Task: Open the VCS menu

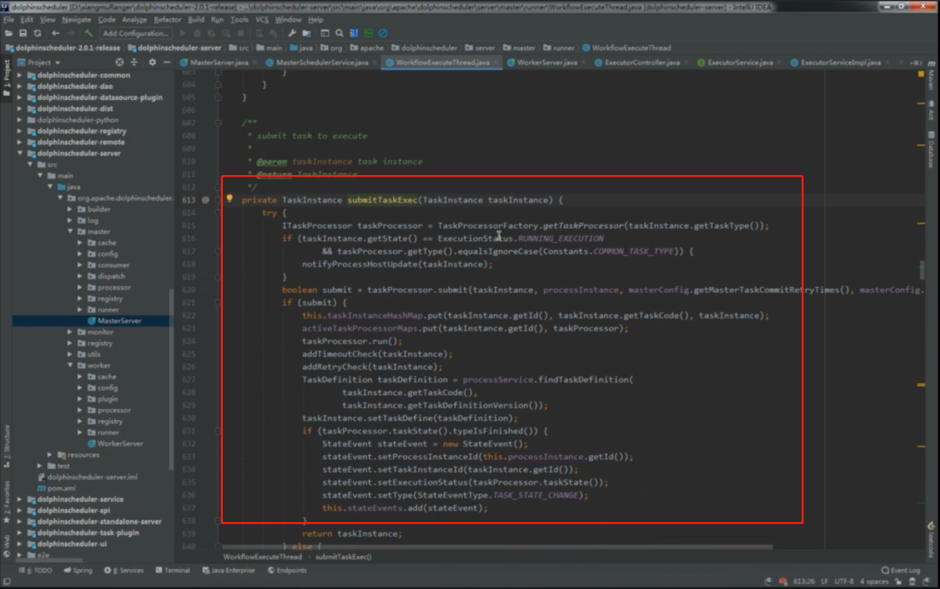Action: tap(262, 20)
